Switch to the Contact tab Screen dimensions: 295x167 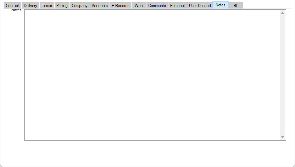[12, 5]
